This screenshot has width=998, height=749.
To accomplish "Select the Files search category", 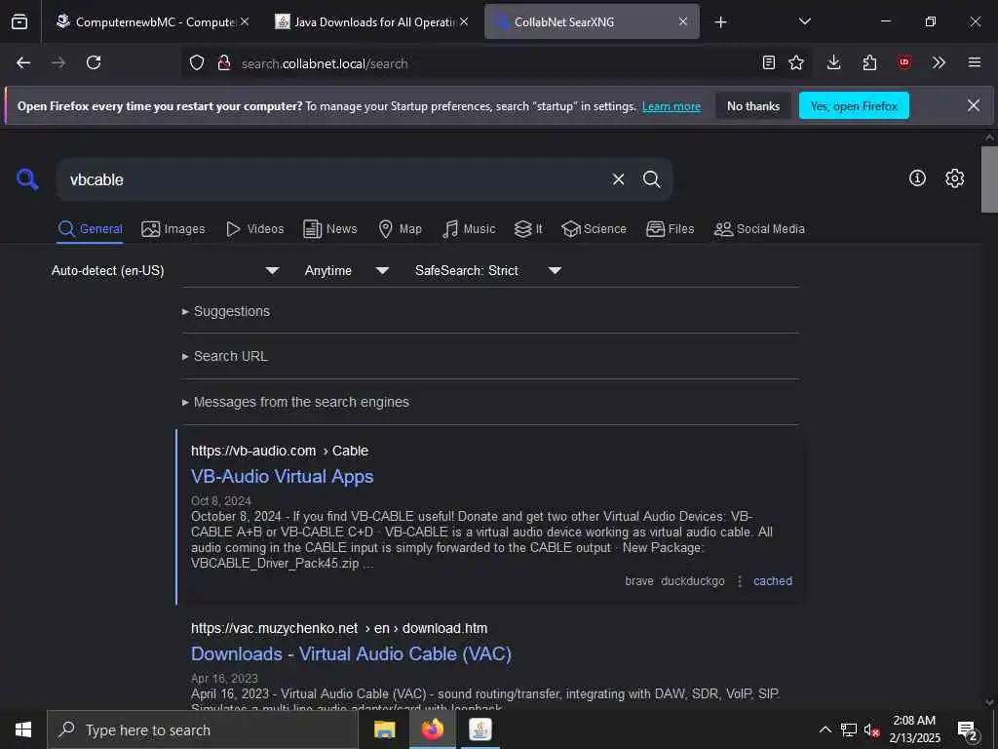I will tap(670, 228).
